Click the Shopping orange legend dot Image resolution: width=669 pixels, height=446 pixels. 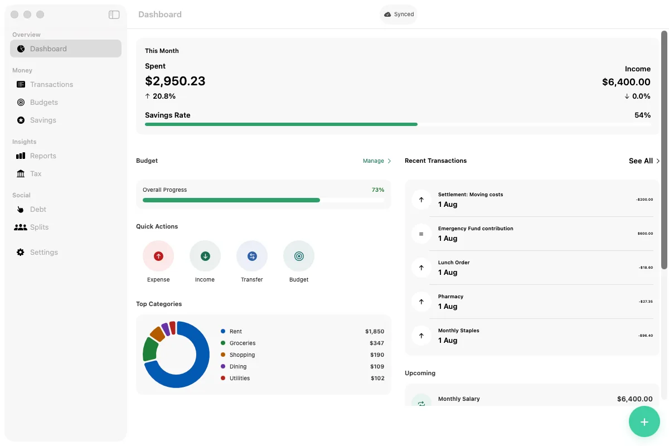pos(223,355)
